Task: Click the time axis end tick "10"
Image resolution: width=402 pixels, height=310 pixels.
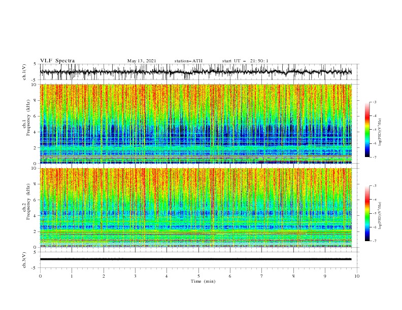Action: [357, 276]
